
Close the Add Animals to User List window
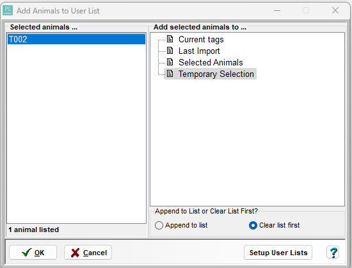pyautogui.click(x=335, y=10)
